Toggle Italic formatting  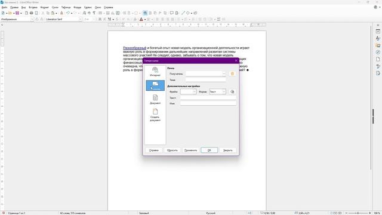click(104, 19)
